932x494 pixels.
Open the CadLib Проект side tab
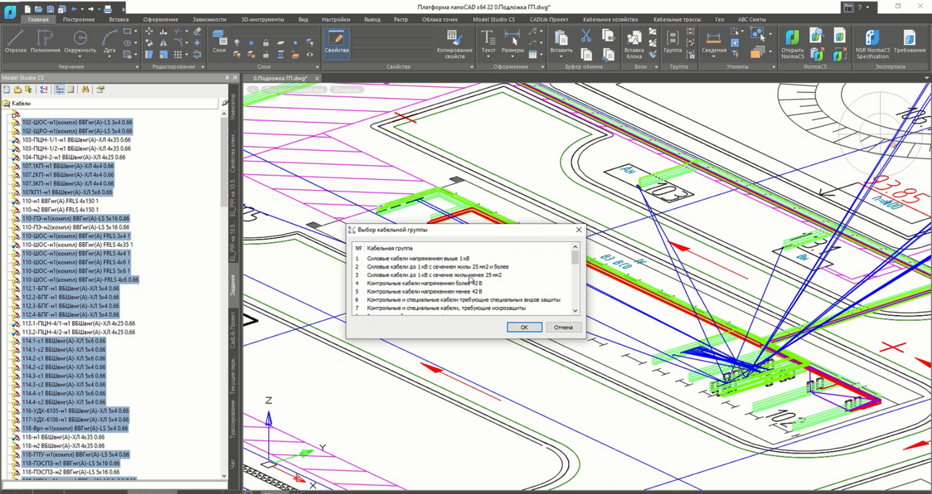[x=233, y=329]
